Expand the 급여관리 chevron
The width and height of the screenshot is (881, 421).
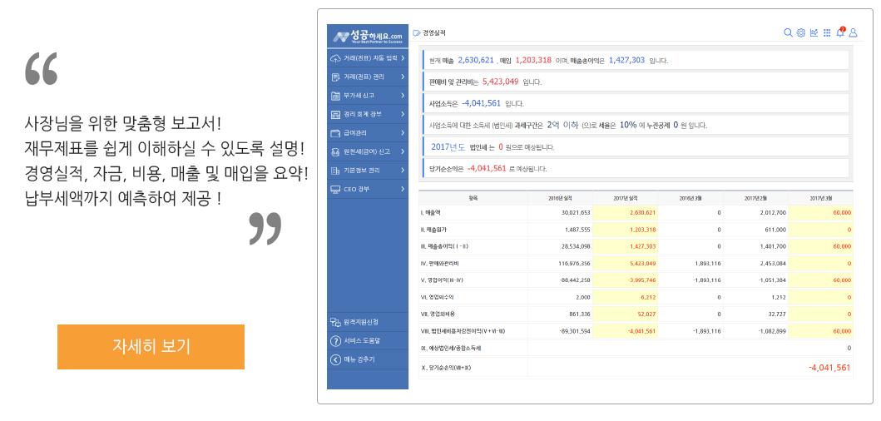pyautogui.click(x=403, y=132)
